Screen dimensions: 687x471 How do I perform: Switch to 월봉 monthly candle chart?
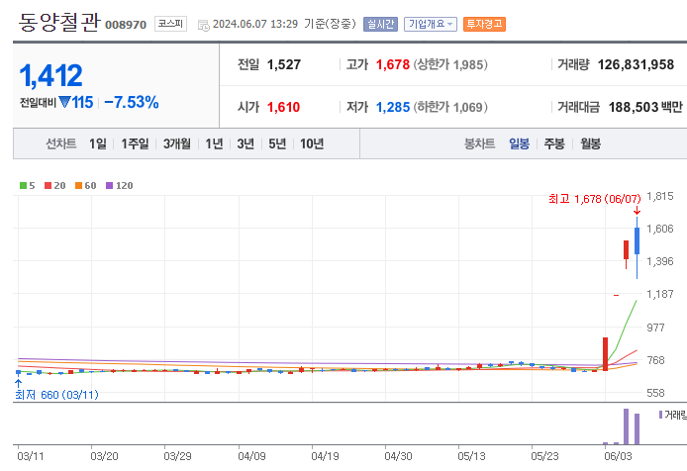(591, 143)
